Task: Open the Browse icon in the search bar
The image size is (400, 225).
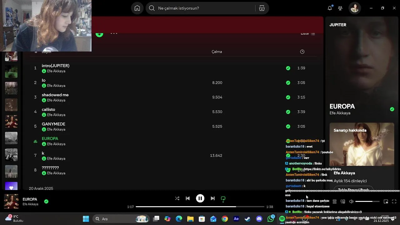Action: pos(262,8)
